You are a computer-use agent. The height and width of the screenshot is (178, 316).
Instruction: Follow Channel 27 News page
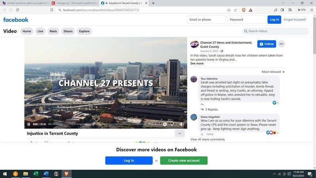coord(267,44)
